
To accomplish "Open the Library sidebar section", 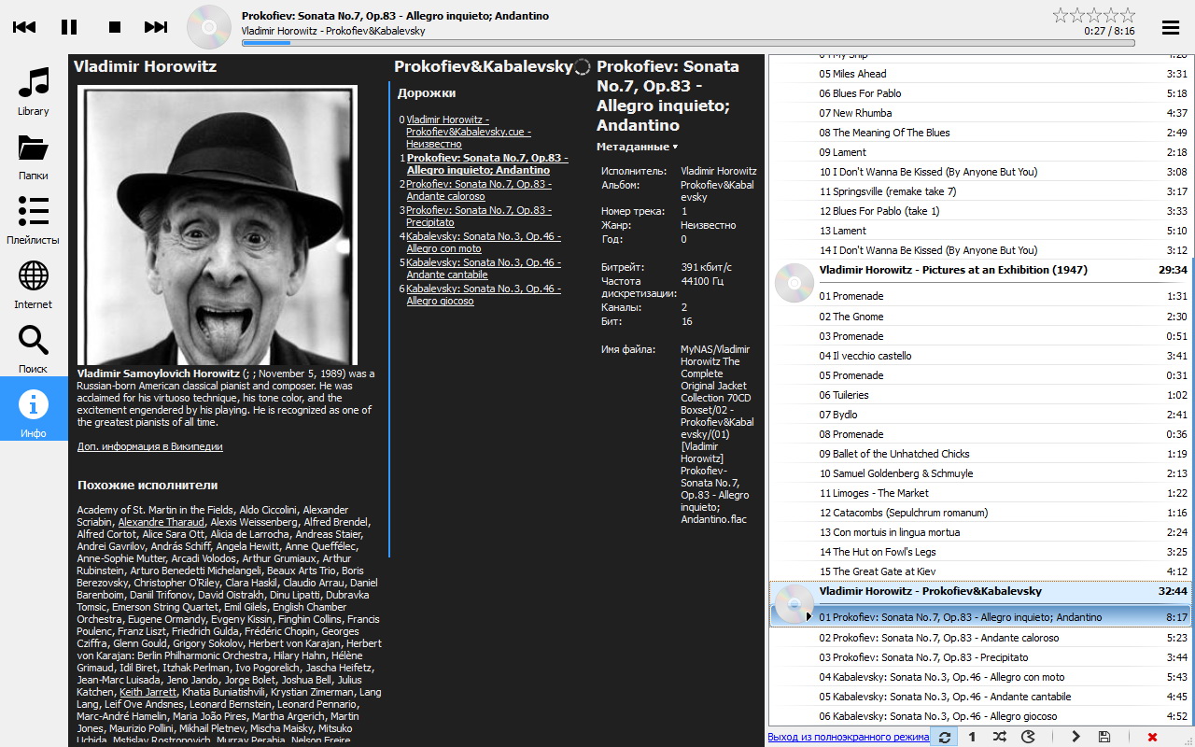I will click(34, 92).
